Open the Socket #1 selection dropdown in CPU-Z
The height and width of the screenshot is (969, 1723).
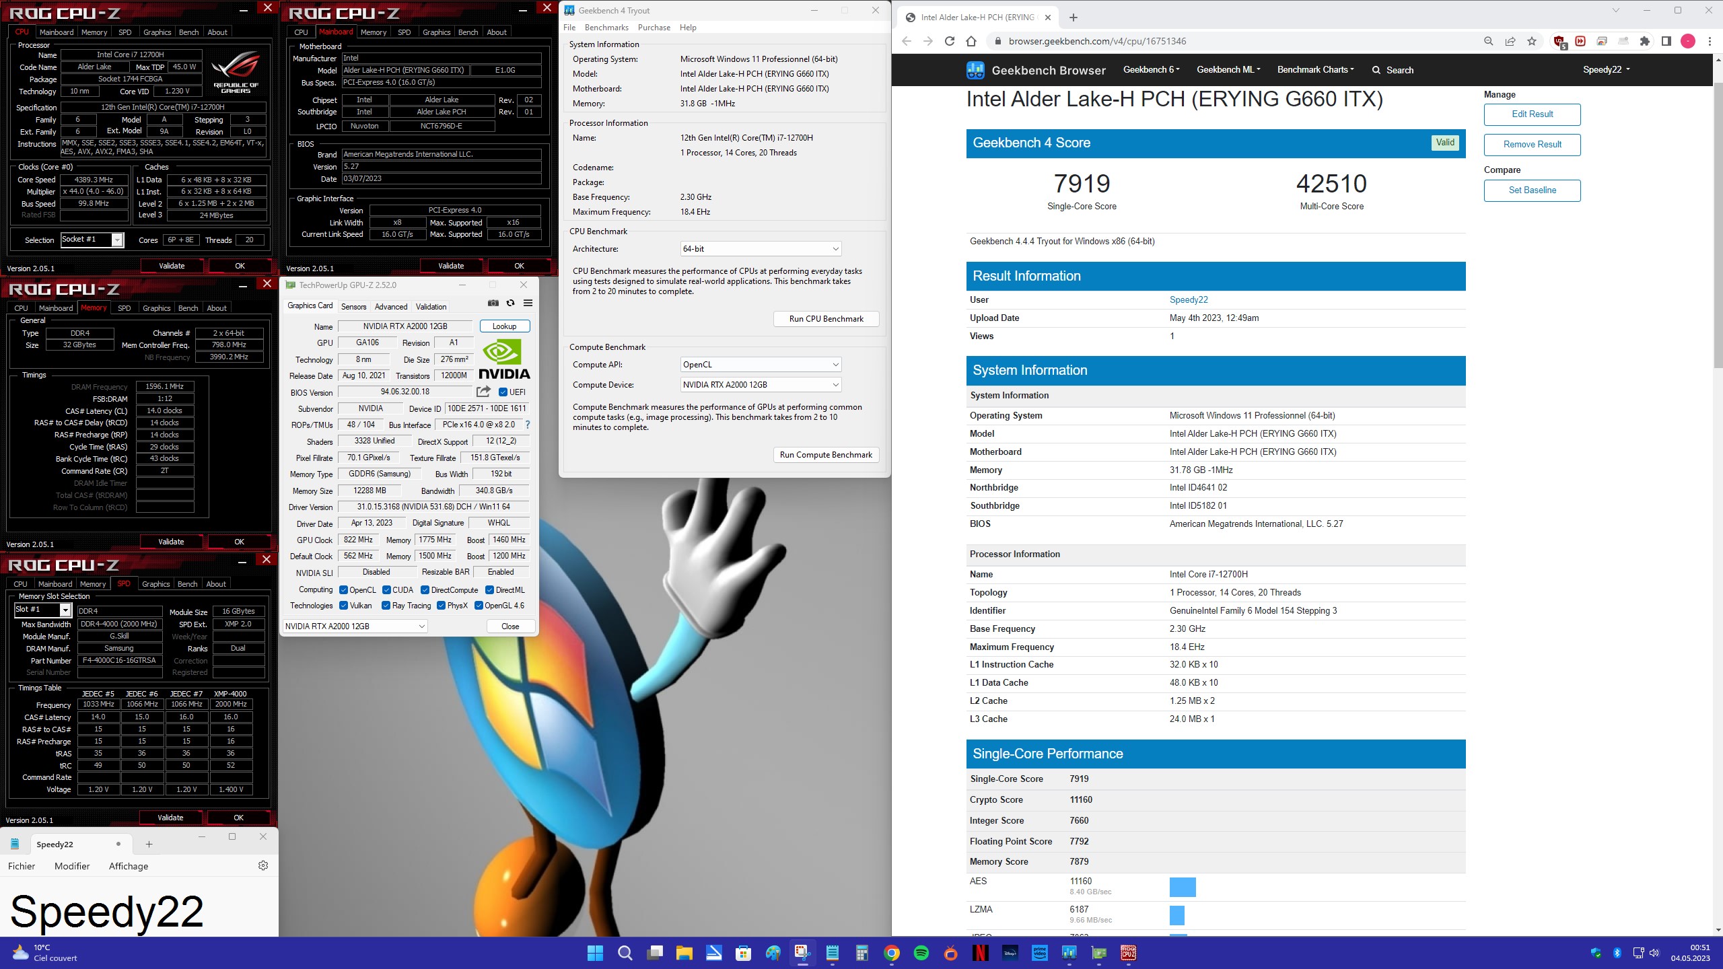pyautogui.click(x=92, y=240)
